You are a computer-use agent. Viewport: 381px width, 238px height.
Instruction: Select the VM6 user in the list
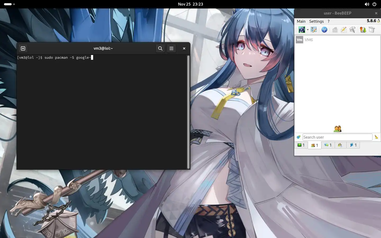(338, 40)
